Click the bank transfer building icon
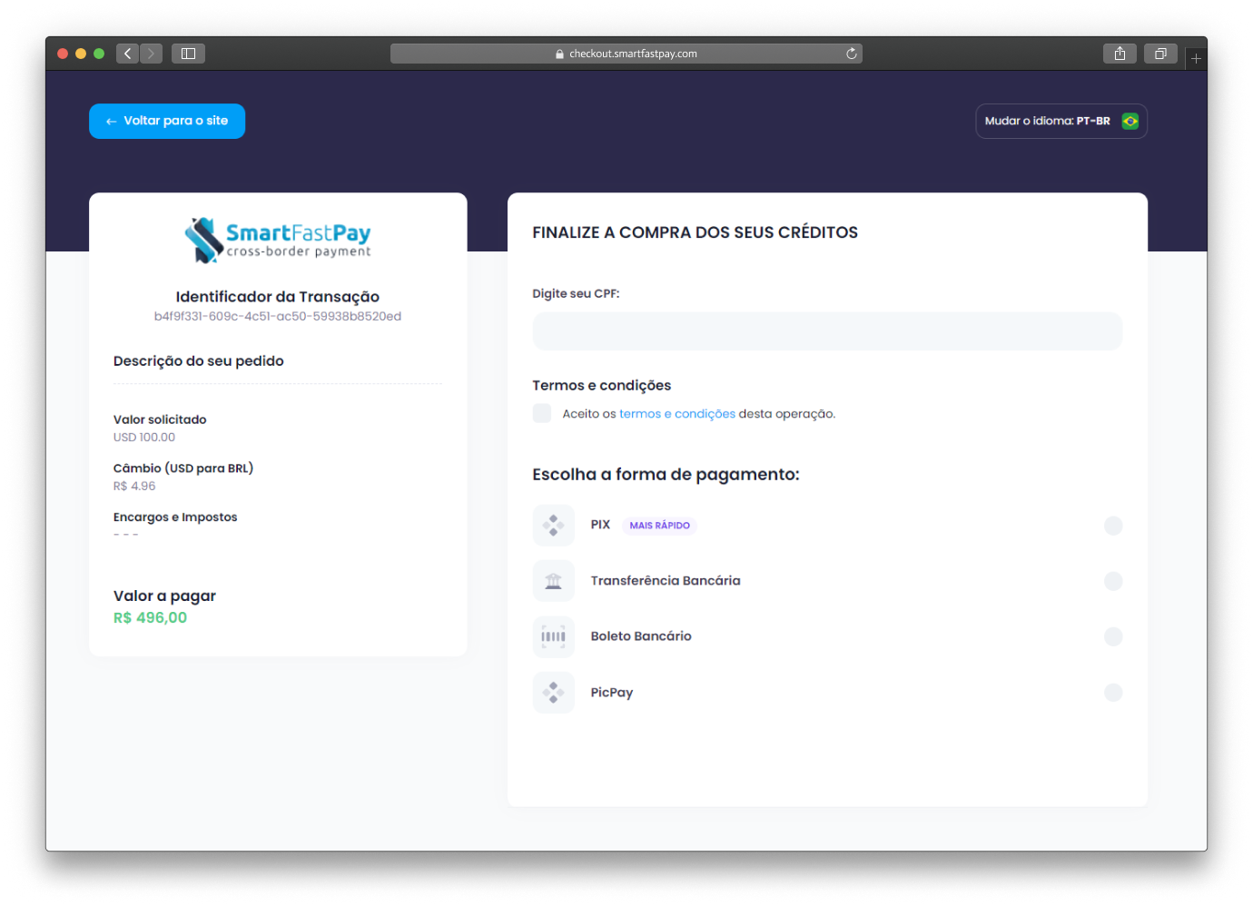1253x906 pixels. [553, 581]
